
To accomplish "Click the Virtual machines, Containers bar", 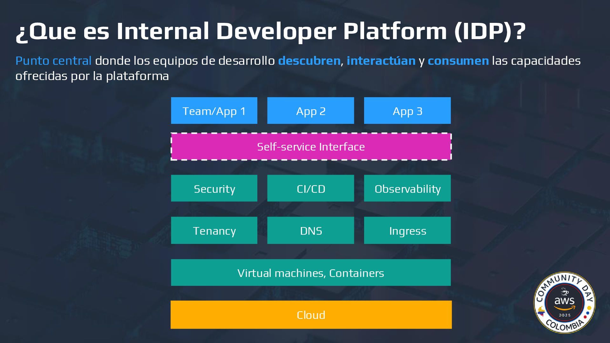I will [311, 272].
